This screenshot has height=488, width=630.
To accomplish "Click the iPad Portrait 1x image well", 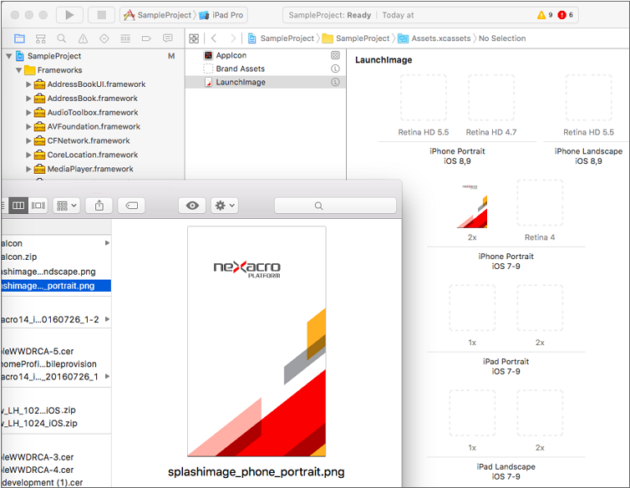I will tap(472, 308).
